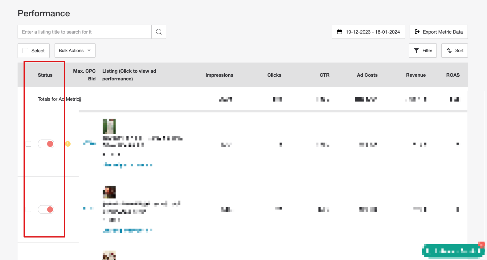Image resolution: width=487 pixels, height=260 pixels.
Task: Sort by CTR column header
Action: (x=325, y=75)
